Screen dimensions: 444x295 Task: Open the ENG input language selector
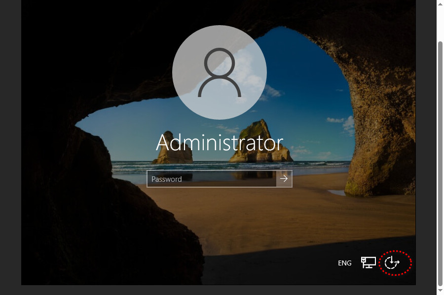[344, 263]
